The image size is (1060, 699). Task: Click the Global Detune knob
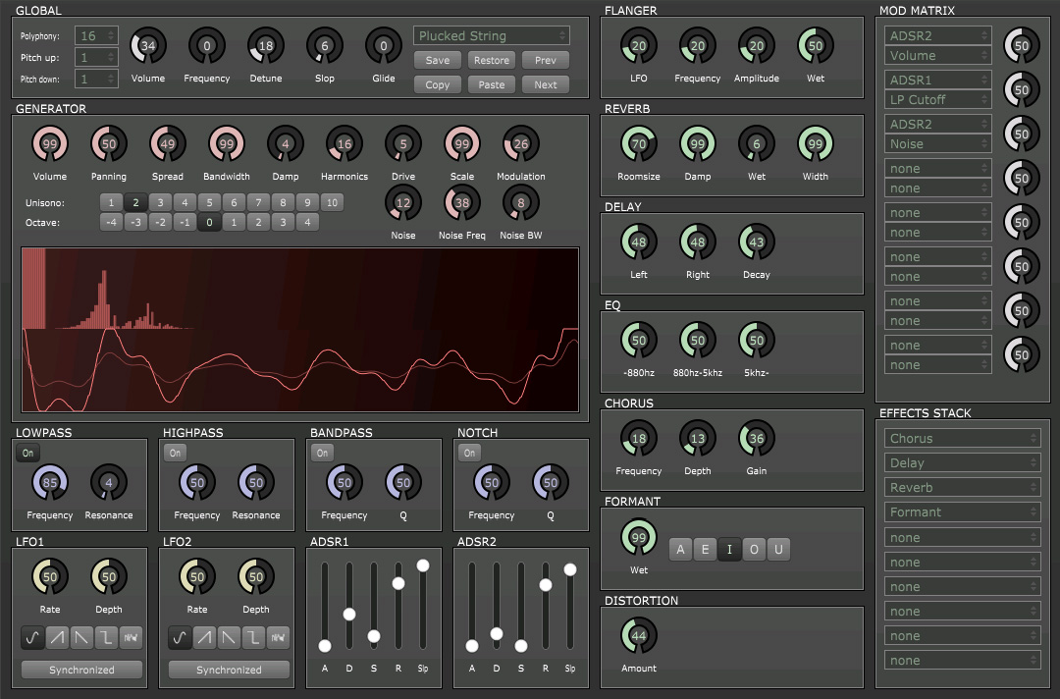coord(266,46)
